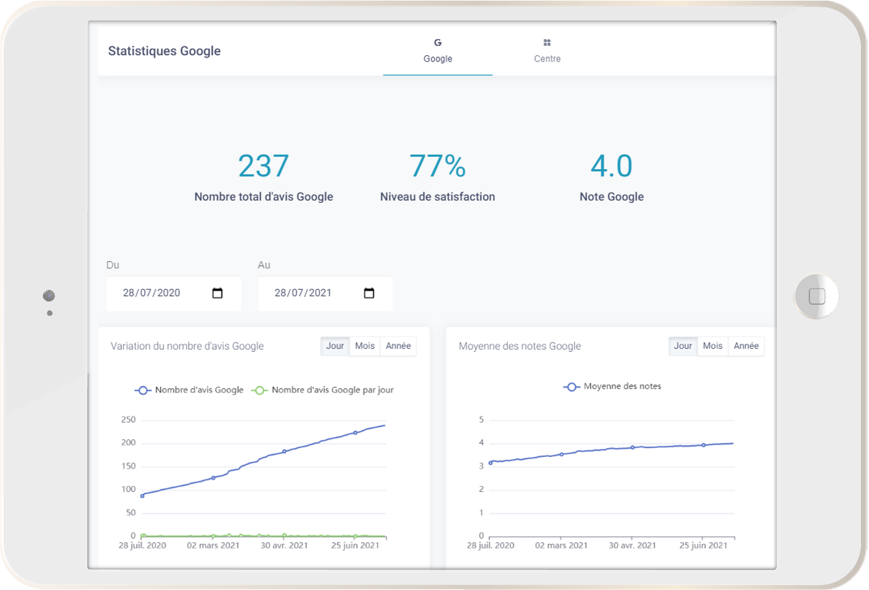Image resolution: width=869 pixels, height=590 pixels.
Task: Click the Niveau de satisfaction label
Action: [438, 197]
